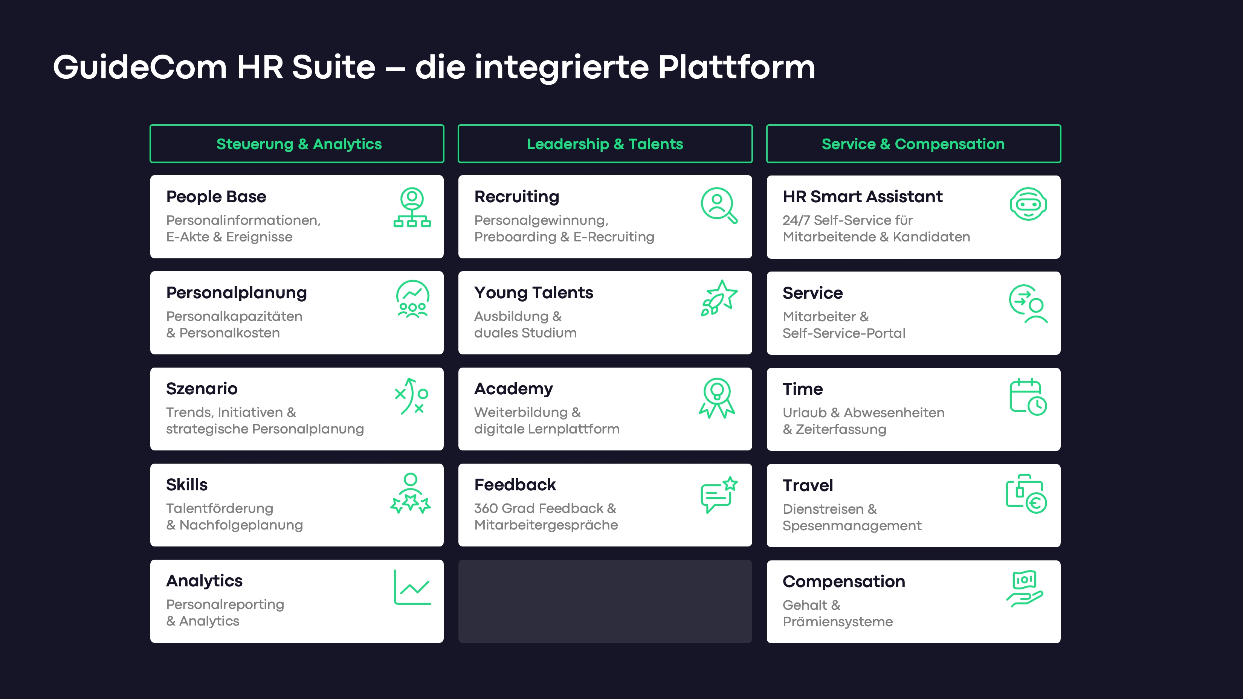Click the People Base org-chart icon
Screen dimensions: 1243x699
point(412,208)
